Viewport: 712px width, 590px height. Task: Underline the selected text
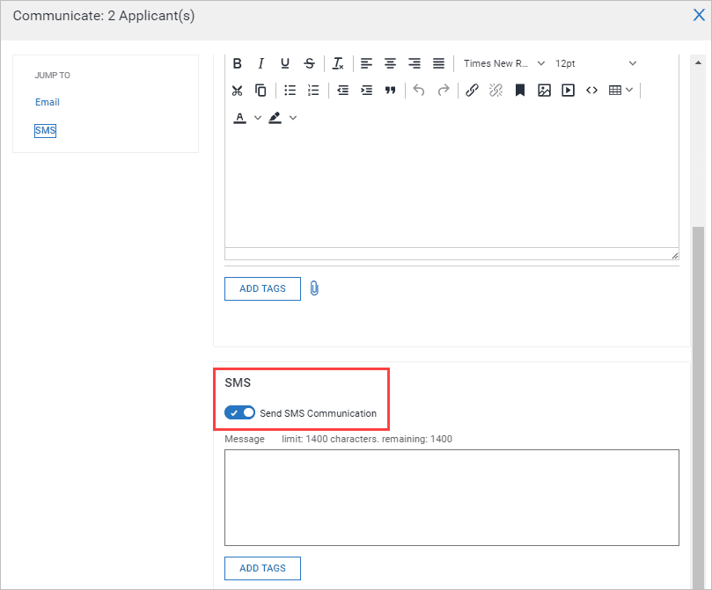[285, 63]
